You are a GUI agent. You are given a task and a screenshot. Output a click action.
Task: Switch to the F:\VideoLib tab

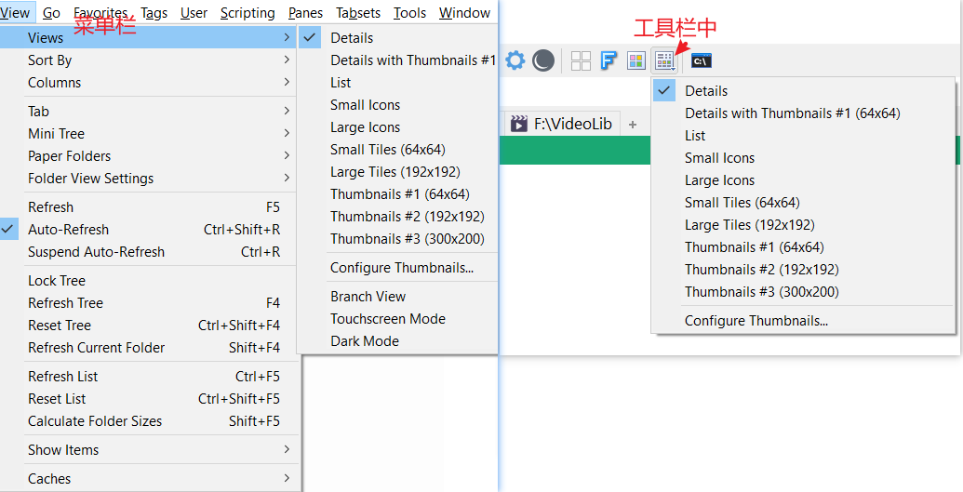pyautogui.click(x=563, y=124)
